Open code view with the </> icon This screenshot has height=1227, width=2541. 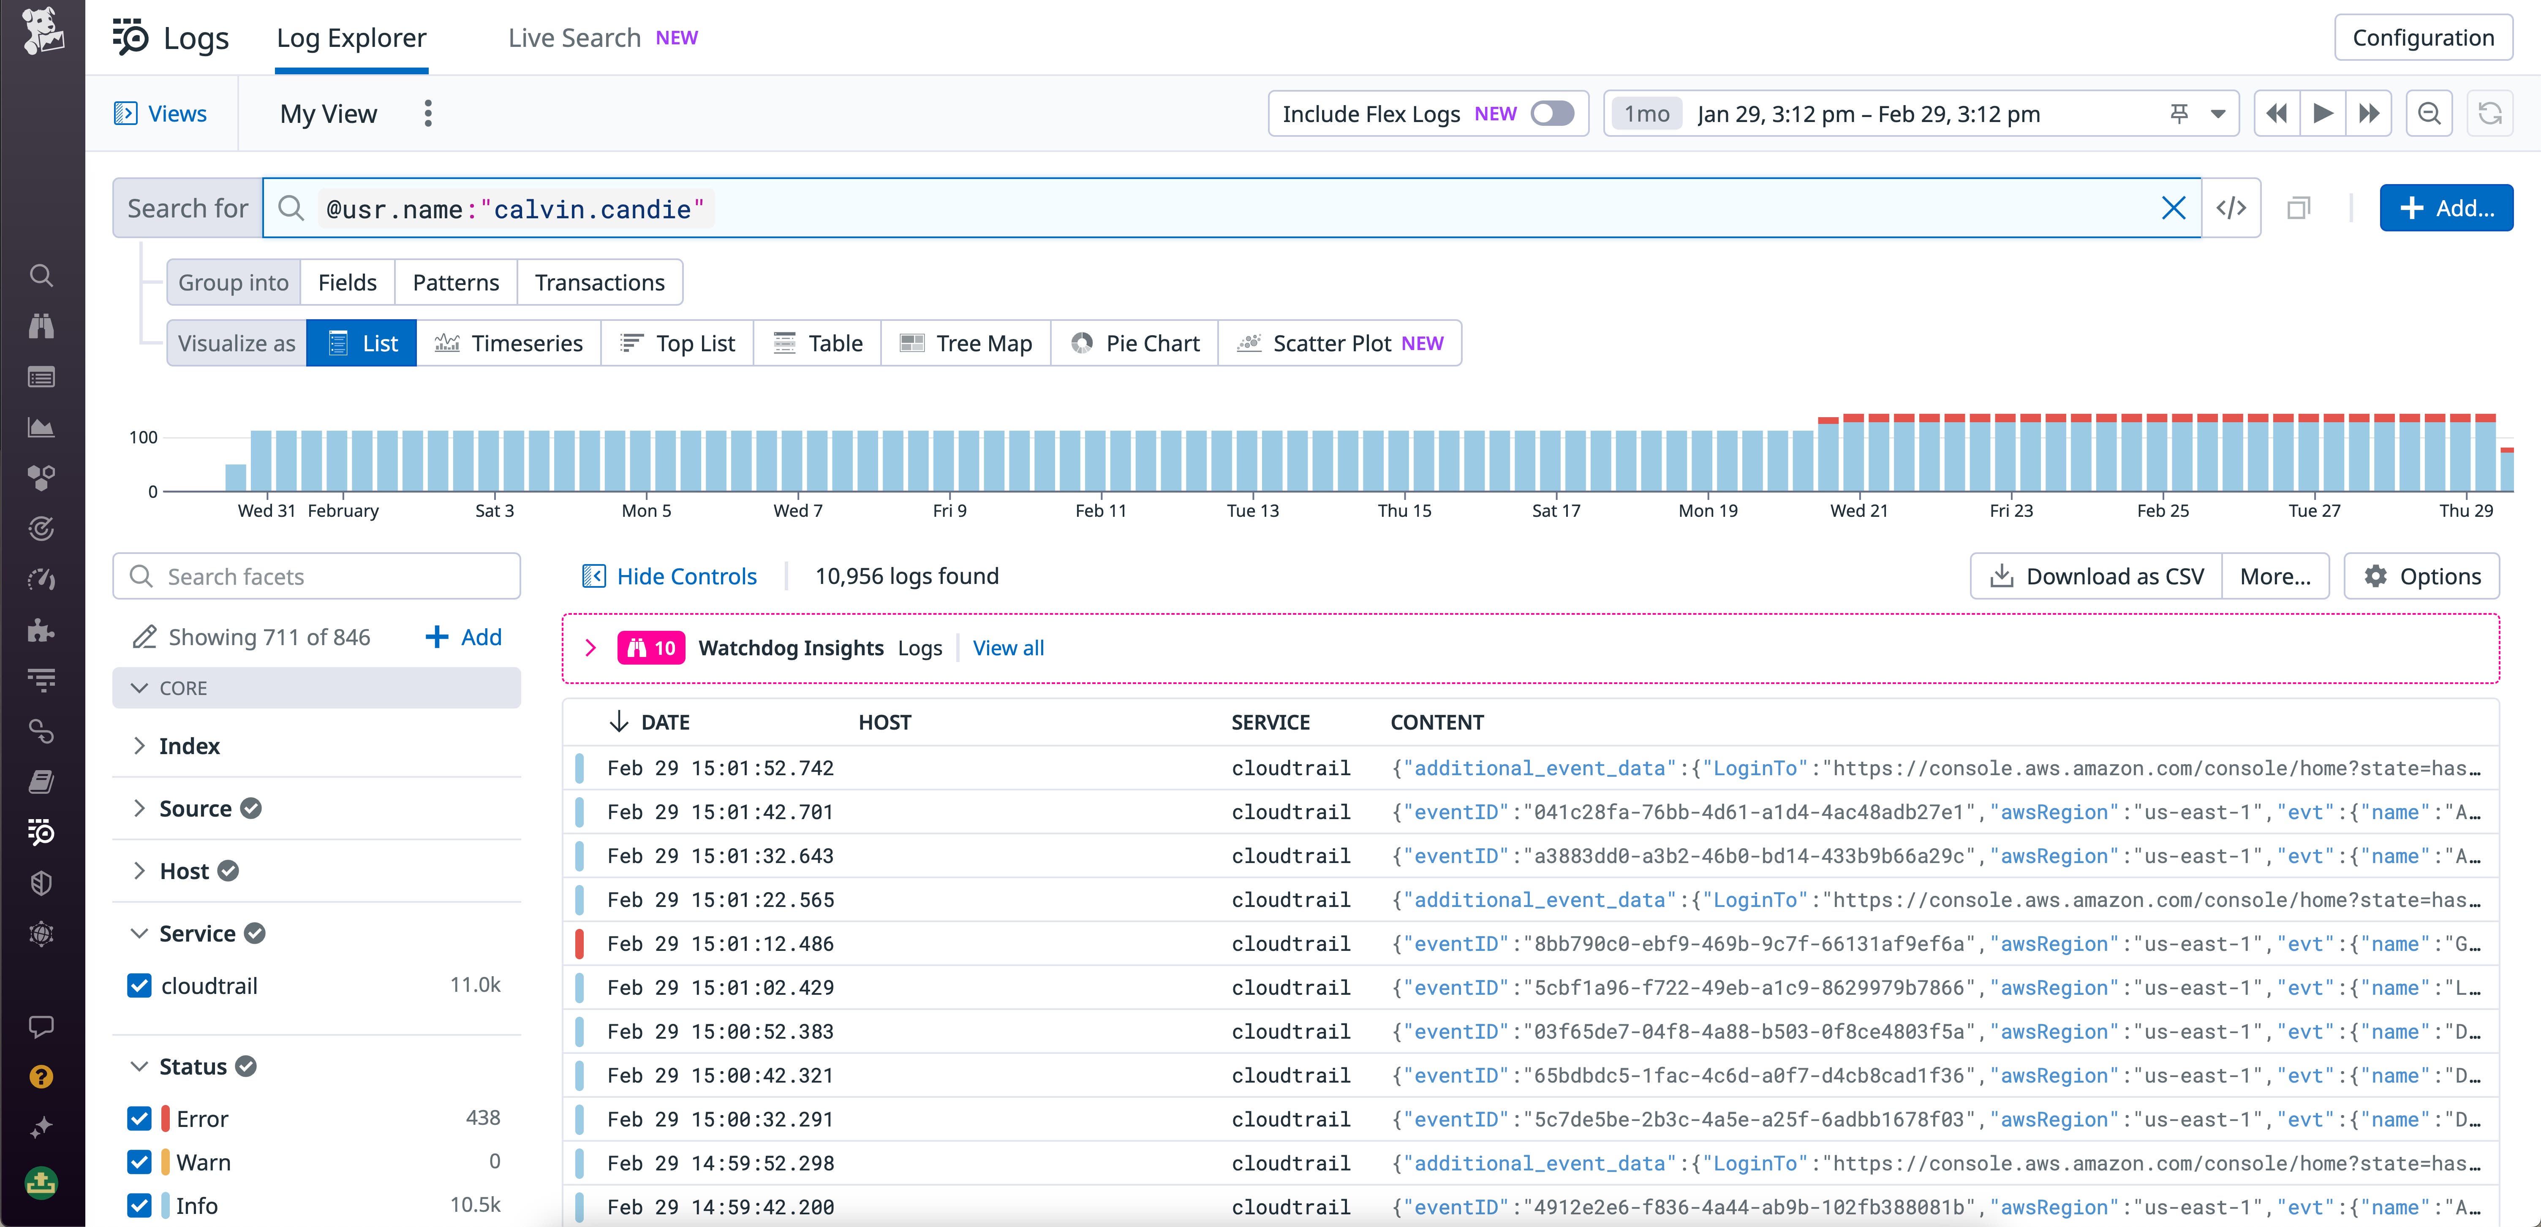[2231, 207]
